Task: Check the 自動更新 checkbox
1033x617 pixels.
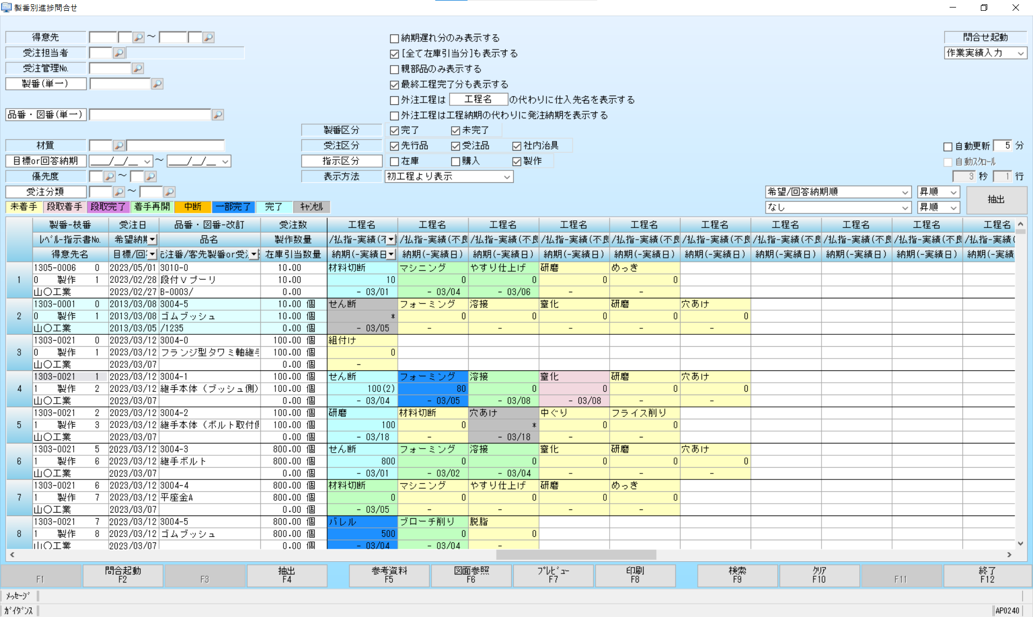Action: pyautogui.click(x=948, y=147)
